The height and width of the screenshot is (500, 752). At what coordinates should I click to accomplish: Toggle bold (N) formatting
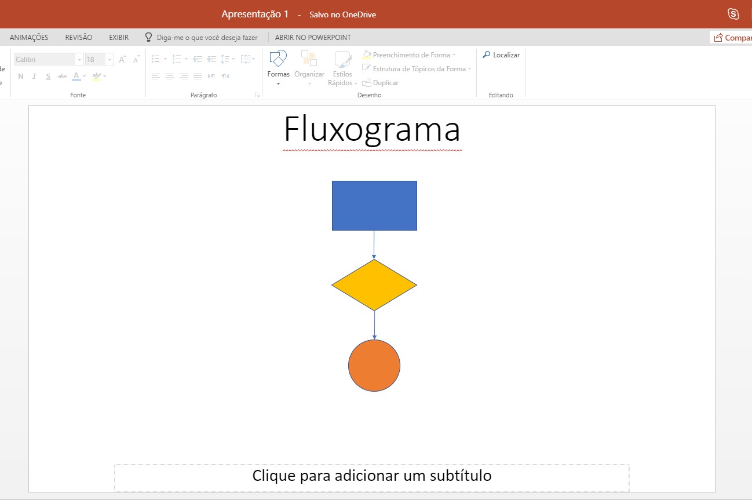pyautogui.click(x=21, y=76)
